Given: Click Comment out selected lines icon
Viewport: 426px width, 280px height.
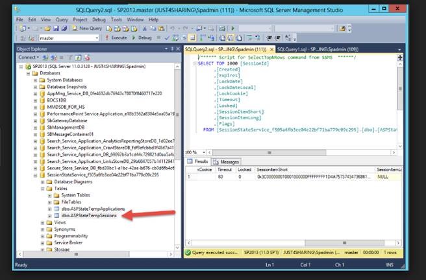Looking at the screenshot, I should [x=249, y=38].
